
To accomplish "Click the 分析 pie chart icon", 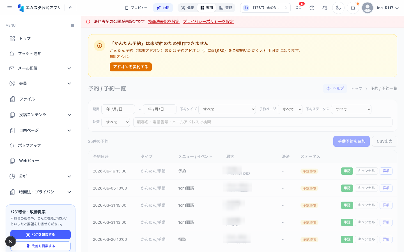I will [12, 176].
